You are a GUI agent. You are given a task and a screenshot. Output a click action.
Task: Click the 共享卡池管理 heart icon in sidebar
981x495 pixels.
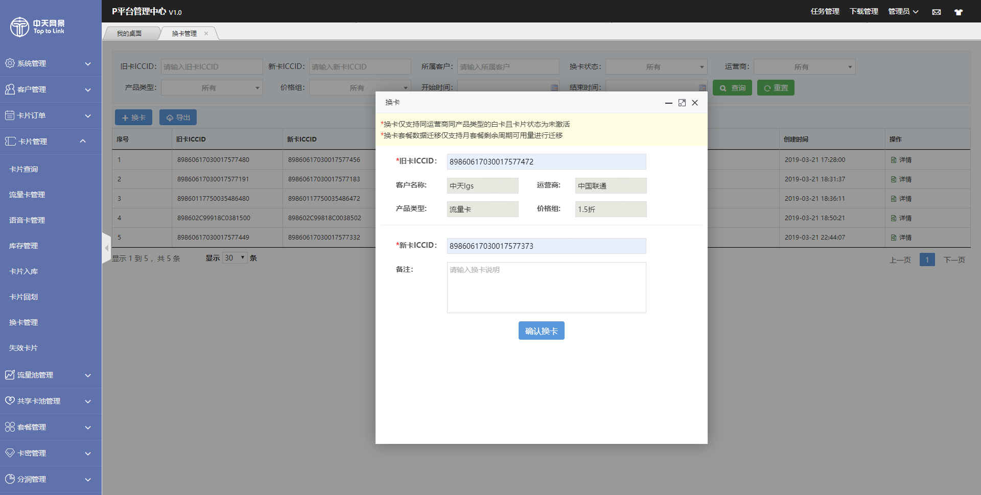click(10, 401)
